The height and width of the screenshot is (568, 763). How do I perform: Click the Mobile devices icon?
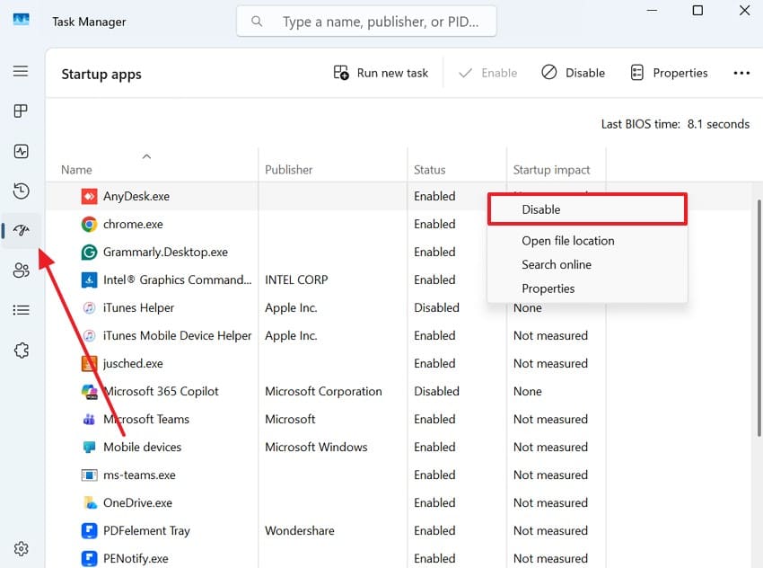pyautogui.click(x=89, y=447)
